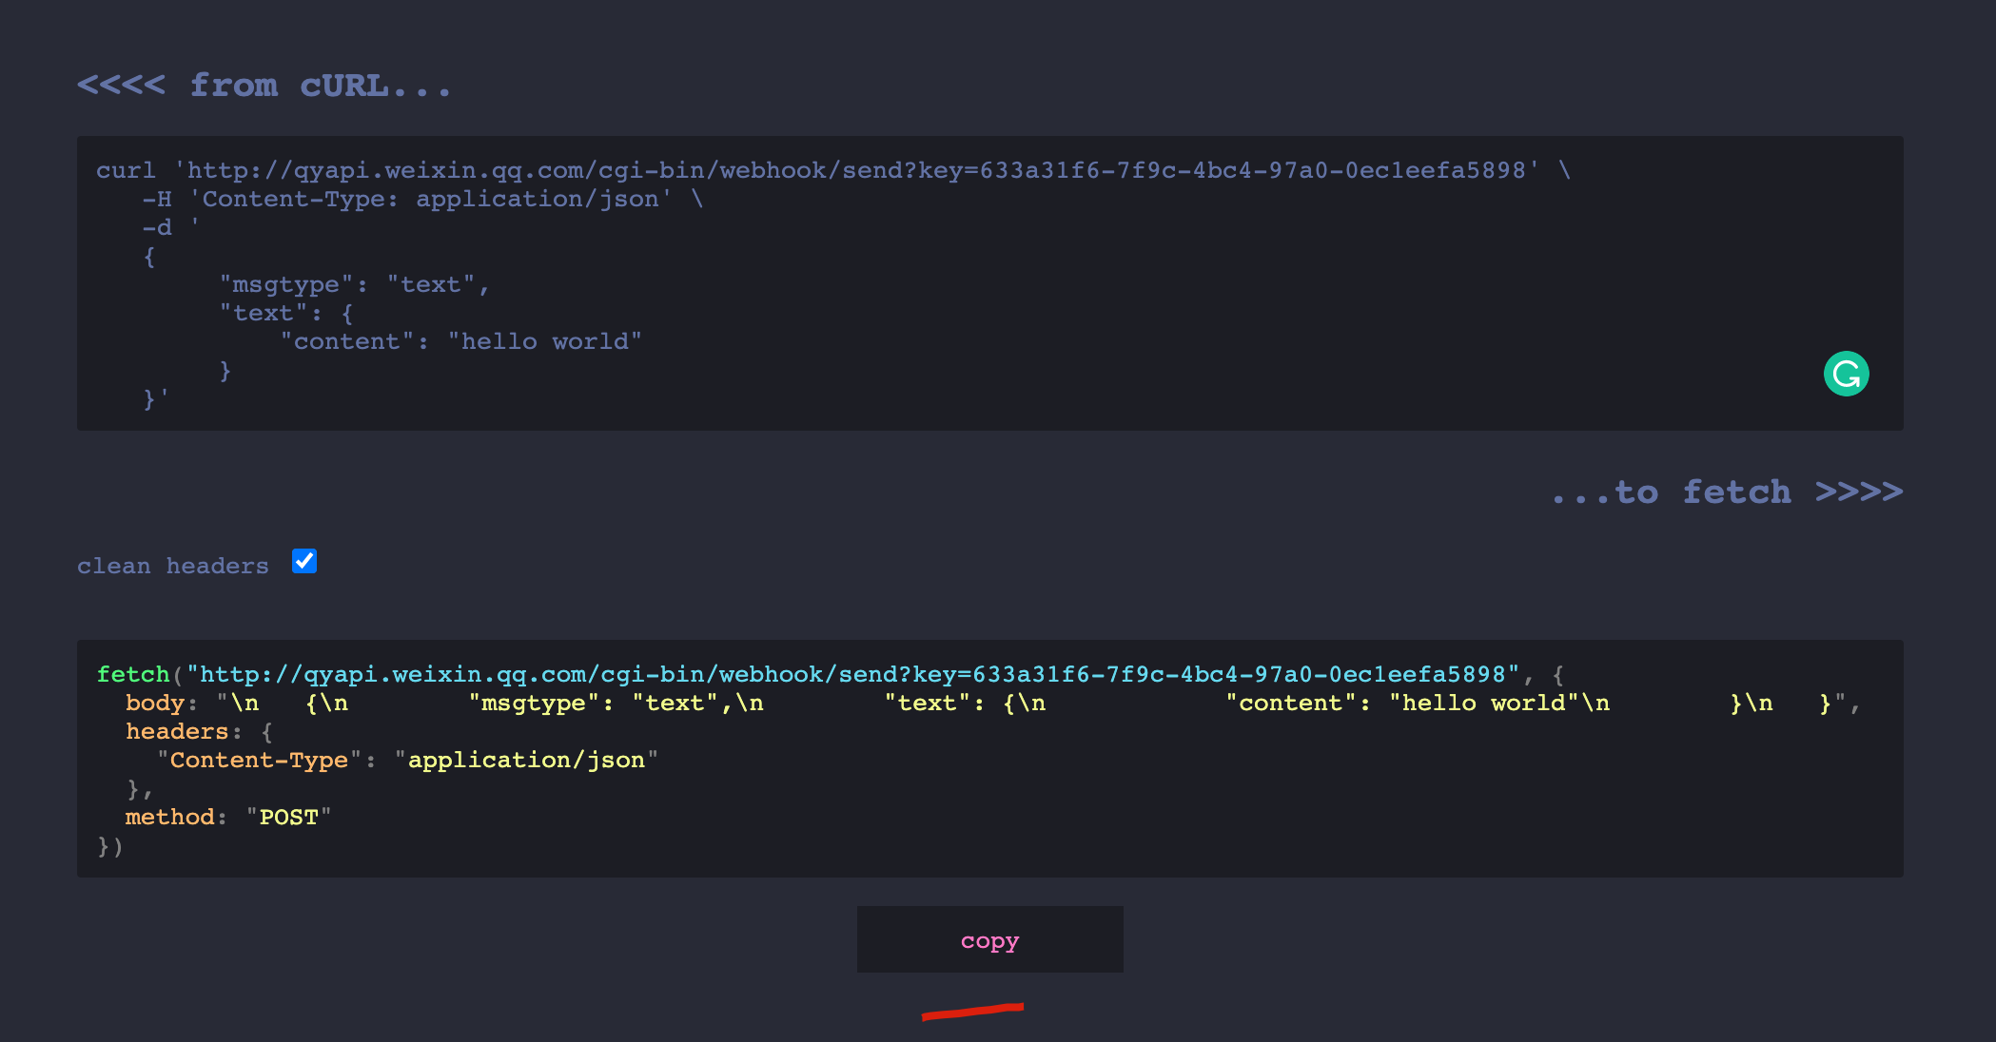
Task: Click the "content": "hello world" input line
Action: pos(461,342)
